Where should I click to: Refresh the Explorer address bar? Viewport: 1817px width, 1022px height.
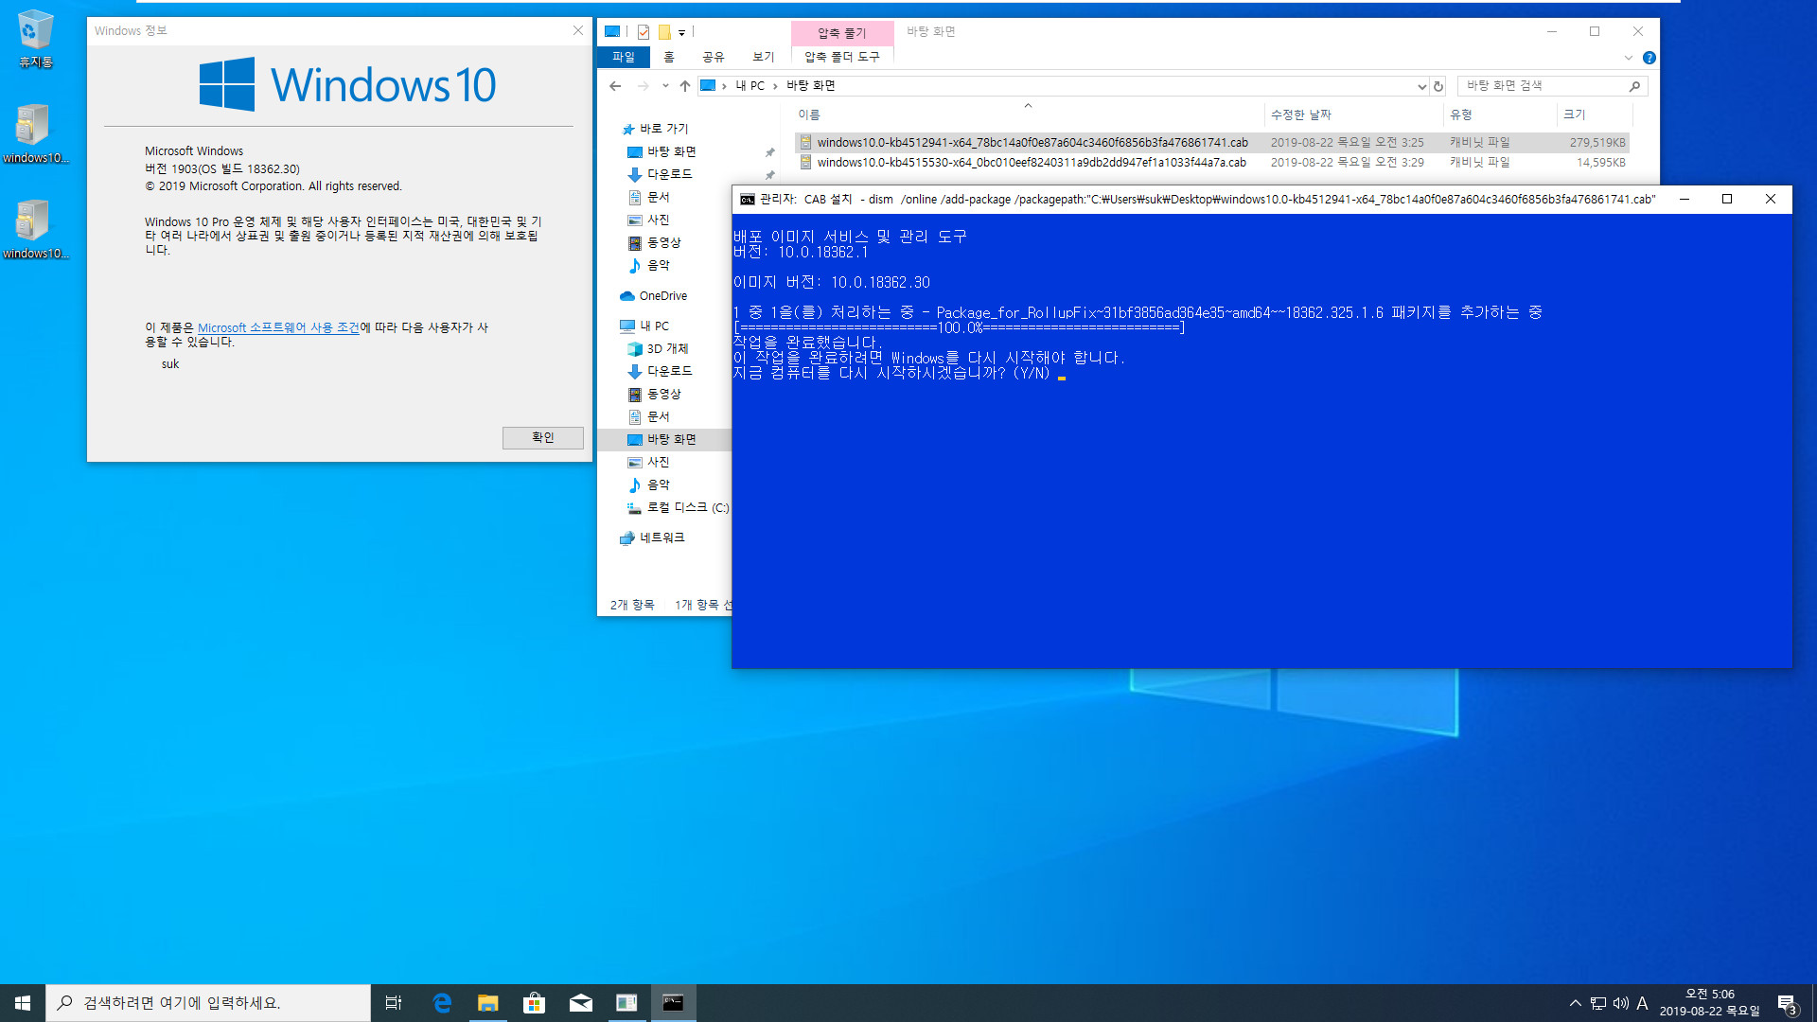pyautogui.click(x=1438, y=86)
